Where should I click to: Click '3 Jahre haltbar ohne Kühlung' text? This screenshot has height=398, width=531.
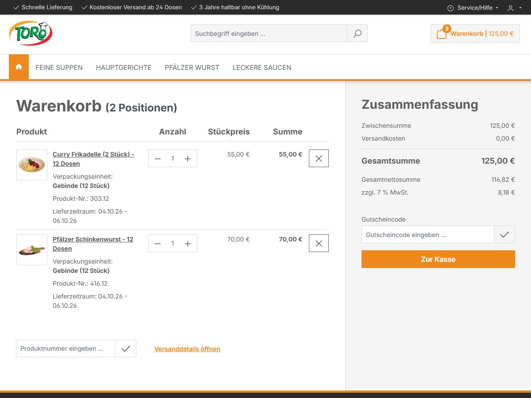[239, 8]
